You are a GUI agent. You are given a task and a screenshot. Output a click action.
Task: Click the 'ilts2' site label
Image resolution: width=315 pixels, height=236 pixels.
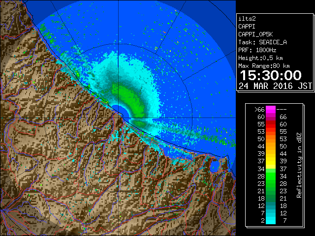[x=247, y=19]
